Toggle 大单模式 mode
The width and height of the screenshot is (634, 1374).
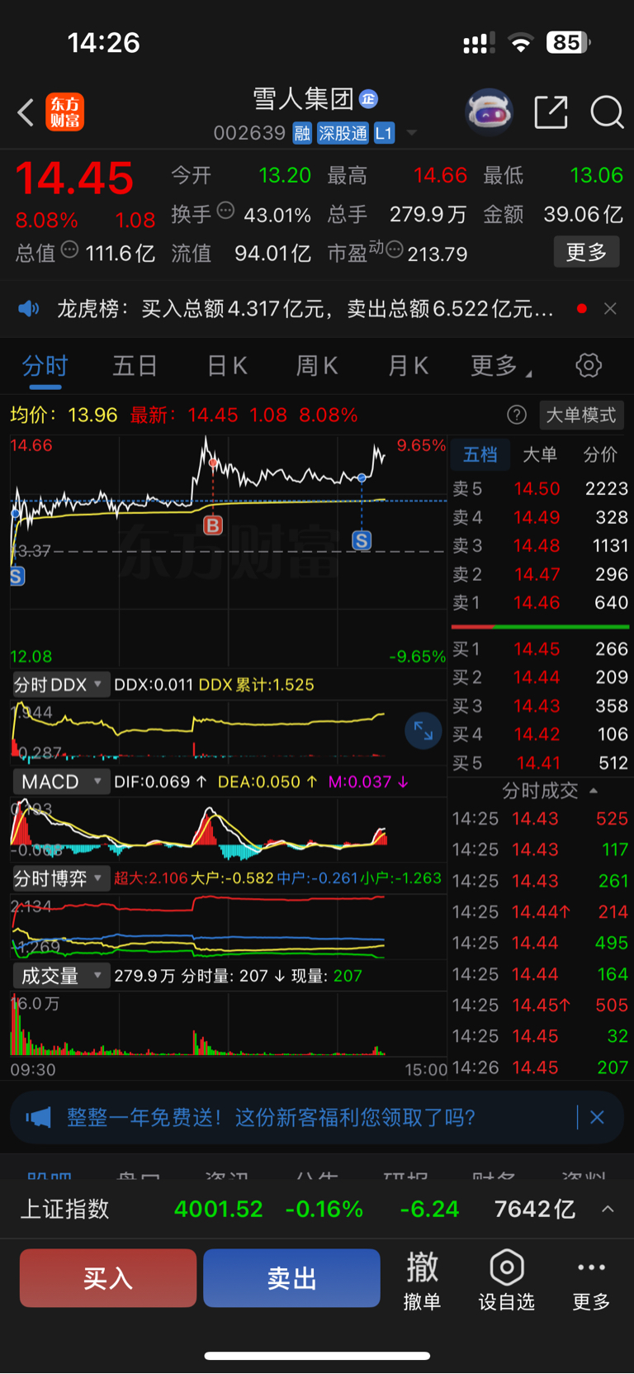tap(581, 415)
